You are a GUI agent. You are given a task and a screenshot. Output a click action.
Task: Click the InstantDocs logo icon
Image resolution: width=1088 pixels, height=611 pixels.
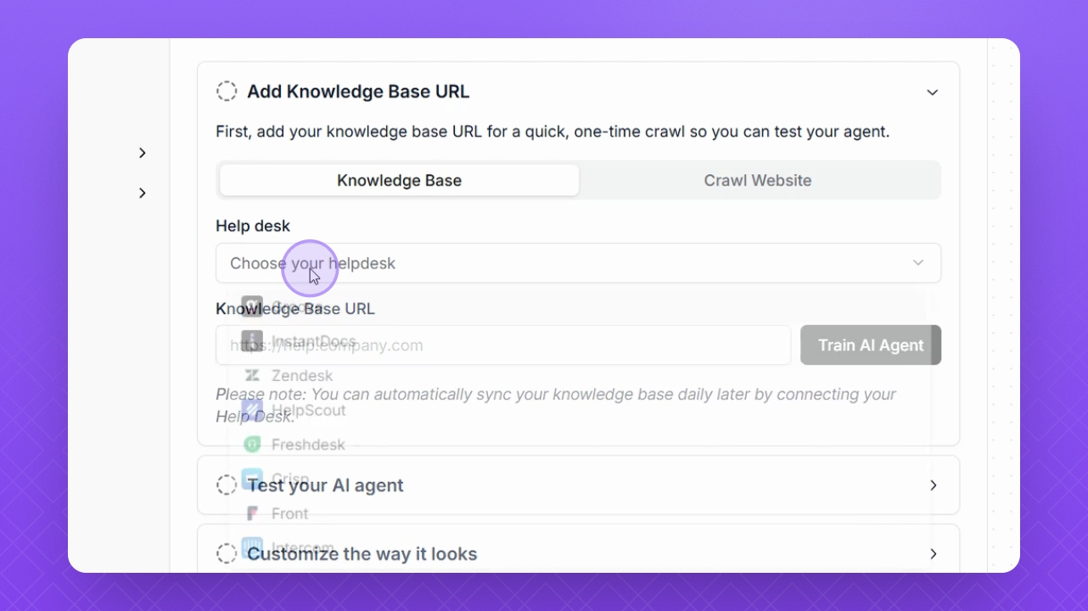click(x=252, y=341)
